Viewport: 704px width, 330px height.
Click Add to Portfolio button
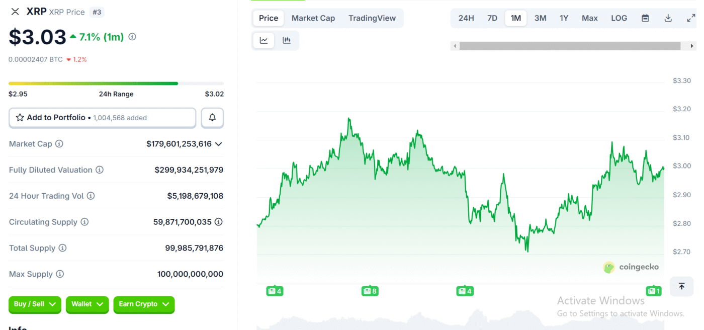(102, 118)
